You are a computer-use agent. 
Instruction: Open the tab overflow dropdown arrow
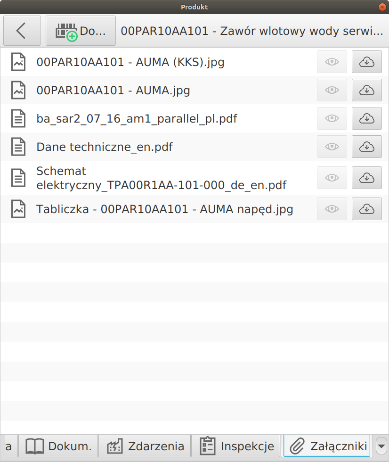[x=381, y=445]
